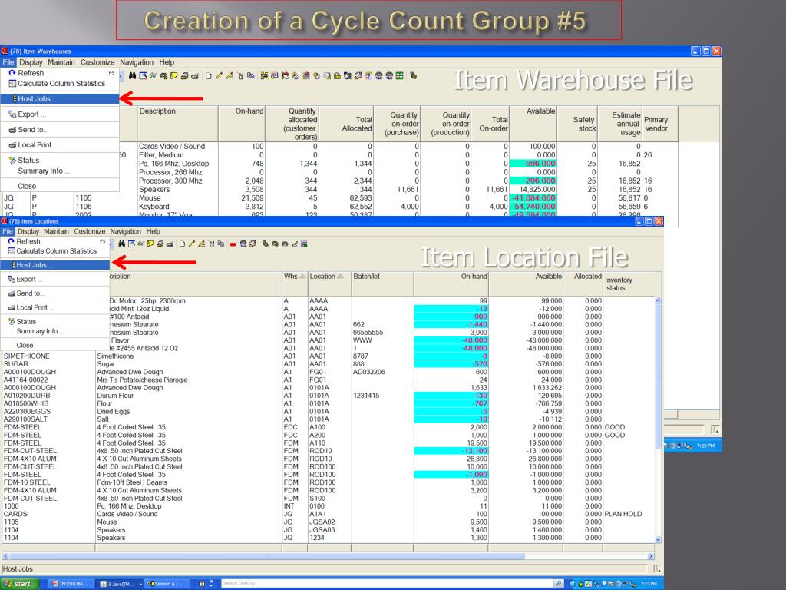The height and width of the screenshot is (590, 786).
Task: Open Customize menu in Item Warehouses window
Action: (x=97, y=62)
